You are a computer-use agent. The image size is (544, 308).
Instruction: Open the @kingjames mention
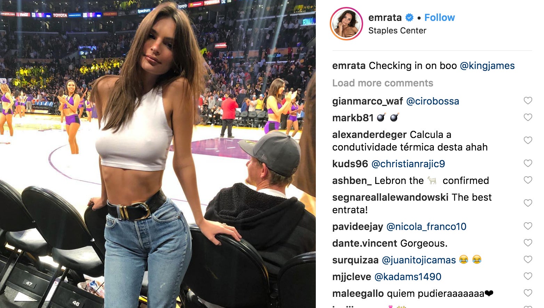coord(487,66)
